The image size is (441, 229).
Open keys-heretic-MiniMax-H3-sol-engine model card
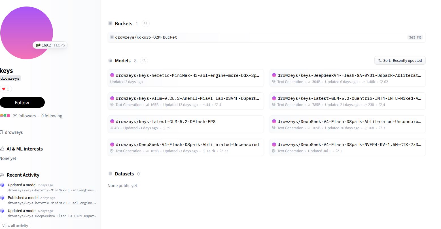[x=186, y=78]
